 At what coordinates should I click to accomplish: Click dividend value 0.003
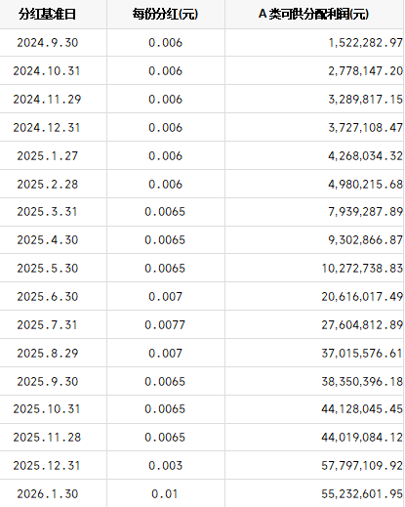[165, 466]
